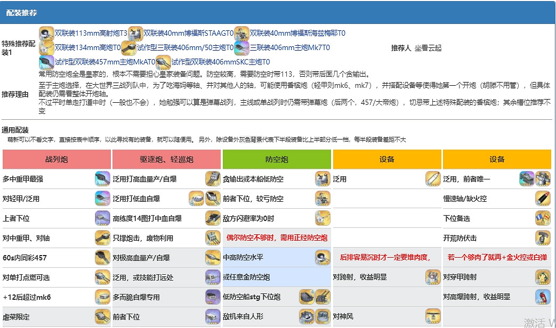Click the battleship gun icon in 多中重甲最强 row
Image resolution: width=556 pixels, height=328 pixels.
103,179
